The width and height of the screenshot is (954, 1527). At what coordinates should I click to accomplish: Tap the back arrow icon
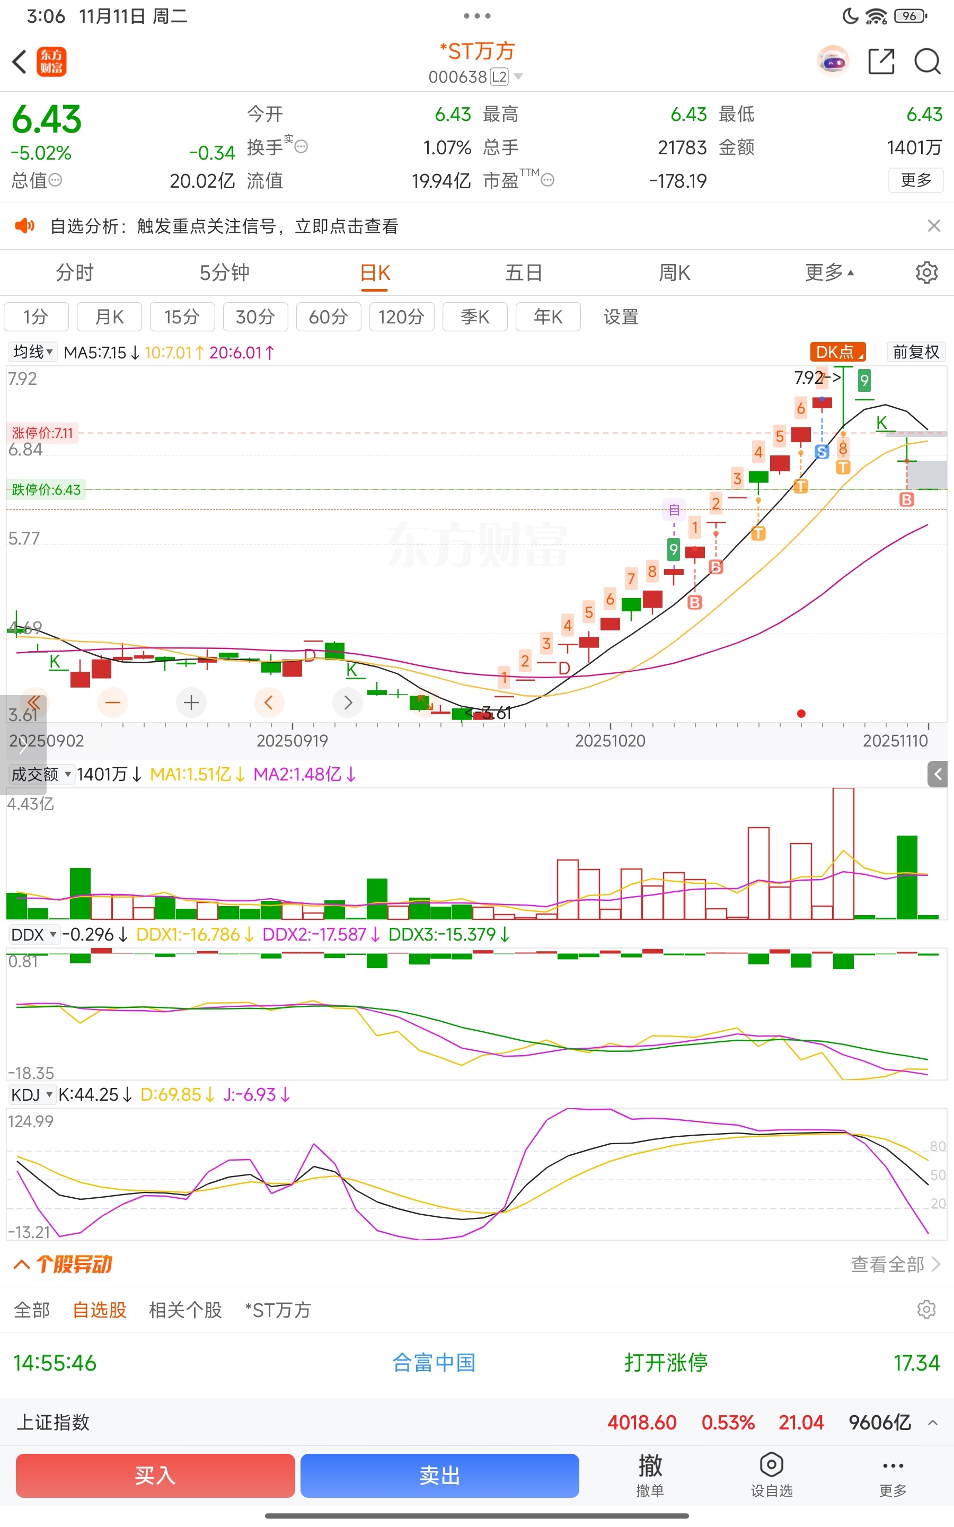point(20,62)
